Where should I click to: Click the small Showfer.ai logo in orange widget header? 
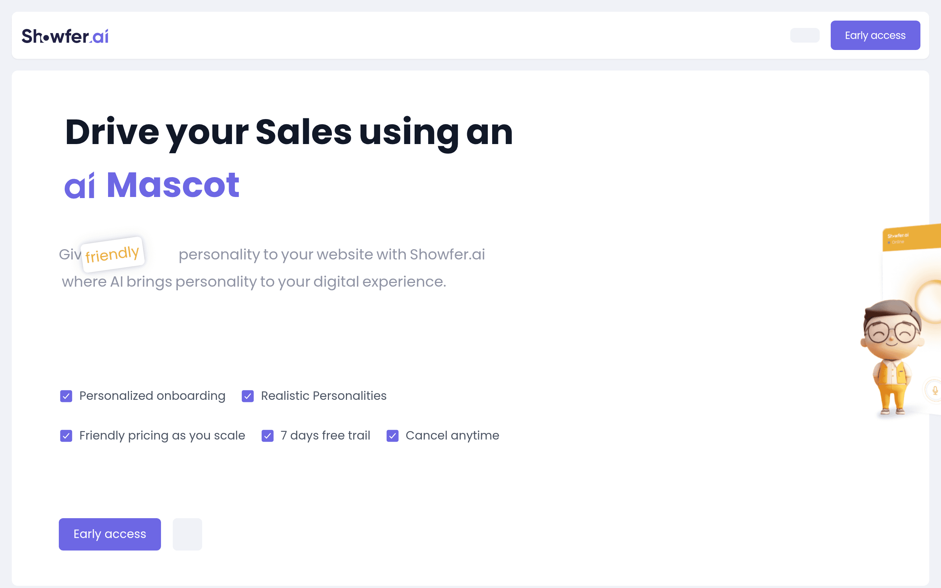(x=898, y=236)
